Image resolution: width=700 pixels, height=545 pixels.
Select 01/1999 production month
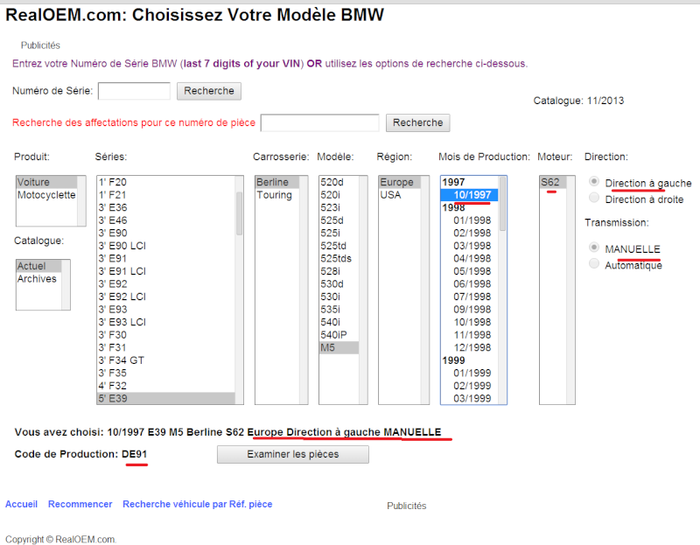click(470, 374)
